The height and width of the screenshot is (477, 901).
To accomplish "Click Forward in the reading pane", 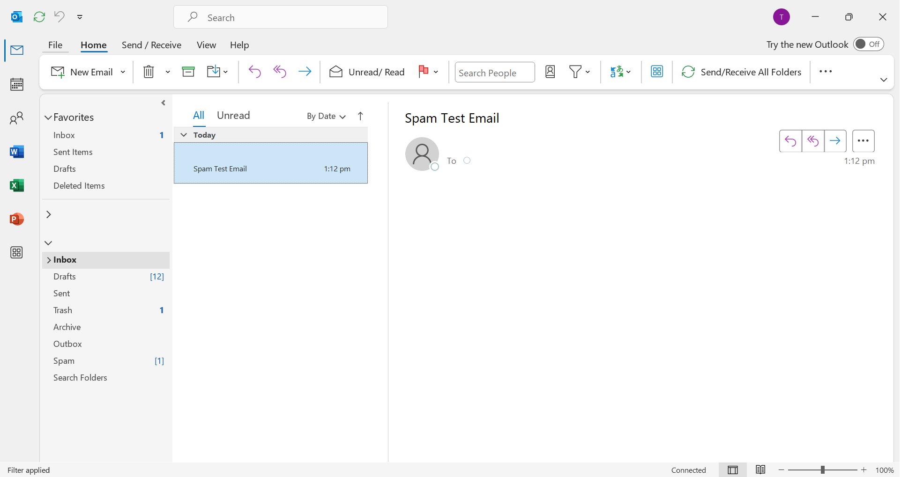I will (835, 141).
